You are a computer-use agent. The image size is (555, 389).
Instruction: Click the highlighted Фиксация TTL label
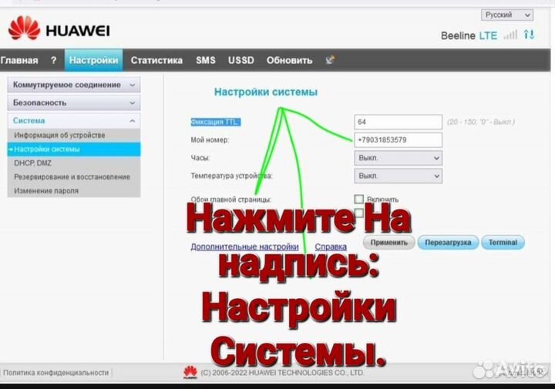(x=216, y=122)
